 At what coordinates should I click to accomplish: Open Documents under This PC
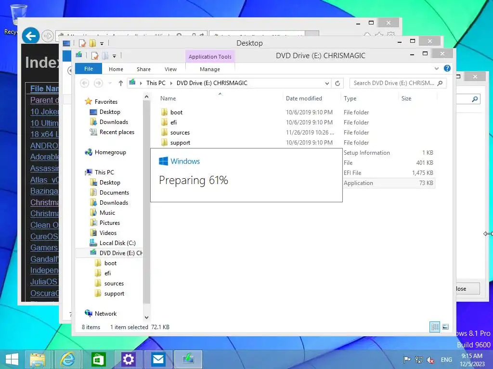coord(114,192)
